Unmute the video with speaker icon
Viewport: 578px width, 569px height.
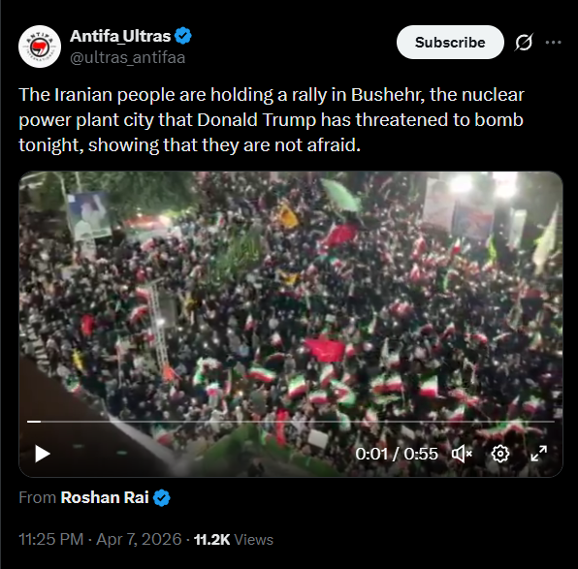(462, 454)
